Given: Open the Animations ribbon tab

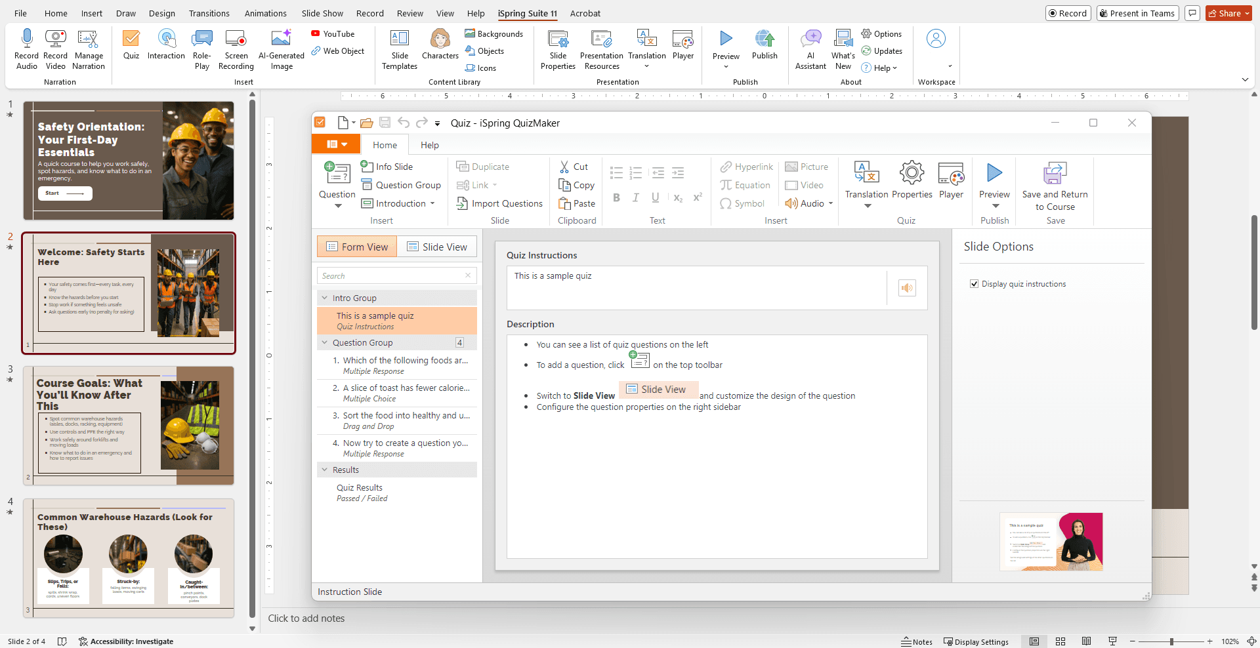Looking at the screenshot, I should click(x=265, y=13).
